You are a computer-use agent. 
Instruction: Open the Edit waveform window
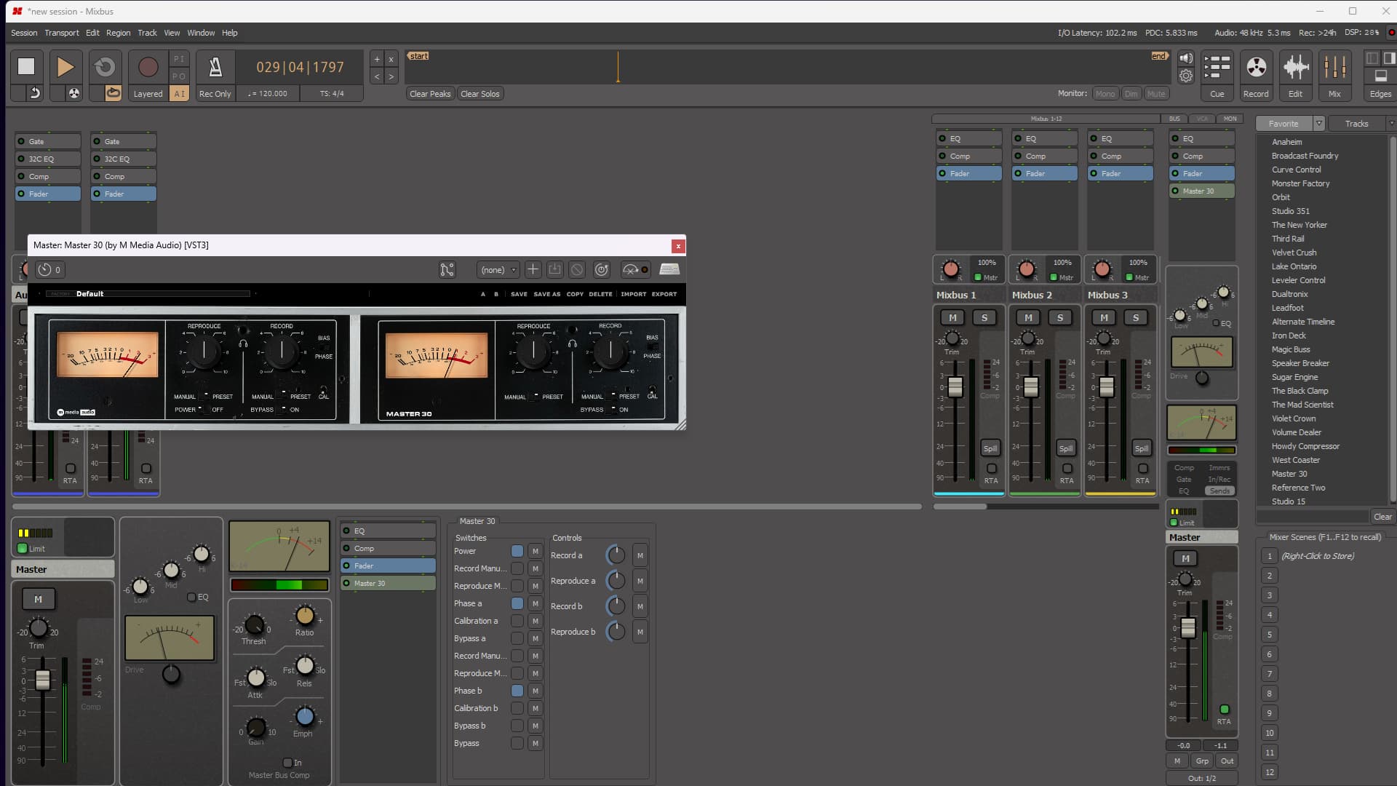click(x=1295, y=75)
